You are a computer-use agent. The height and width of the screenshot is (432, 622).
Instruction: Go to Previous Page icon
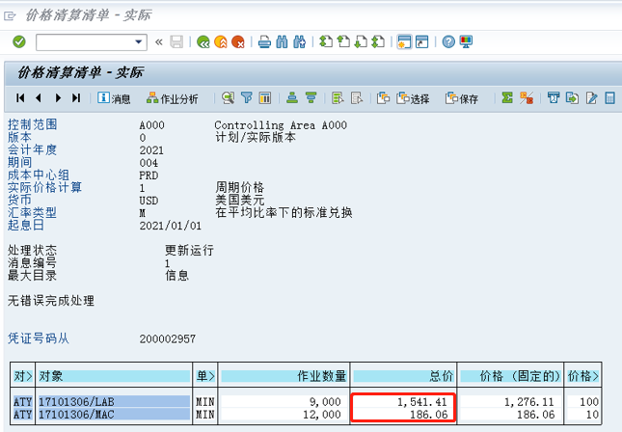343,41
